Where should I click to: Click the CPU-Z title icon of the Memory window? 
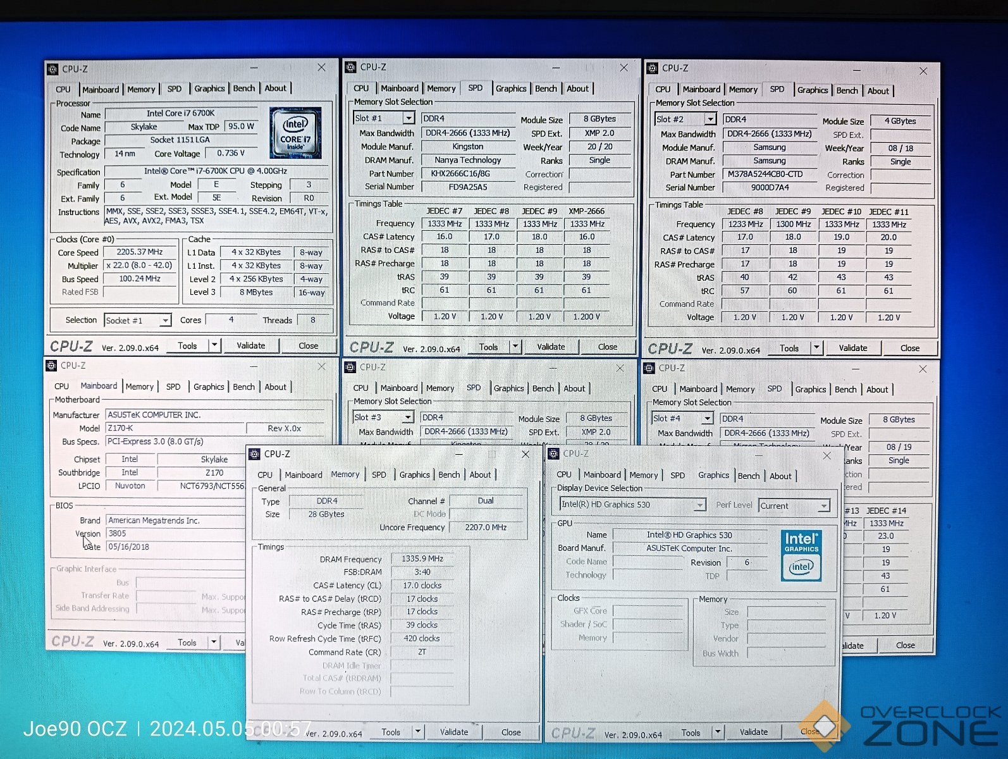tap(254, 454)
